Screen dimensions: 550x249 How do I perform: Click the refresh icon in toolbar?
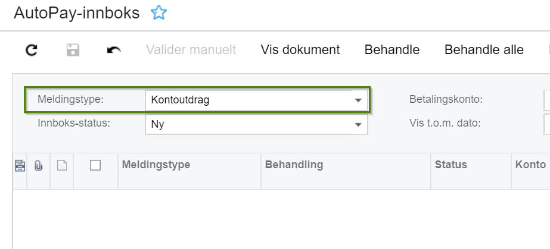(32, 50)
